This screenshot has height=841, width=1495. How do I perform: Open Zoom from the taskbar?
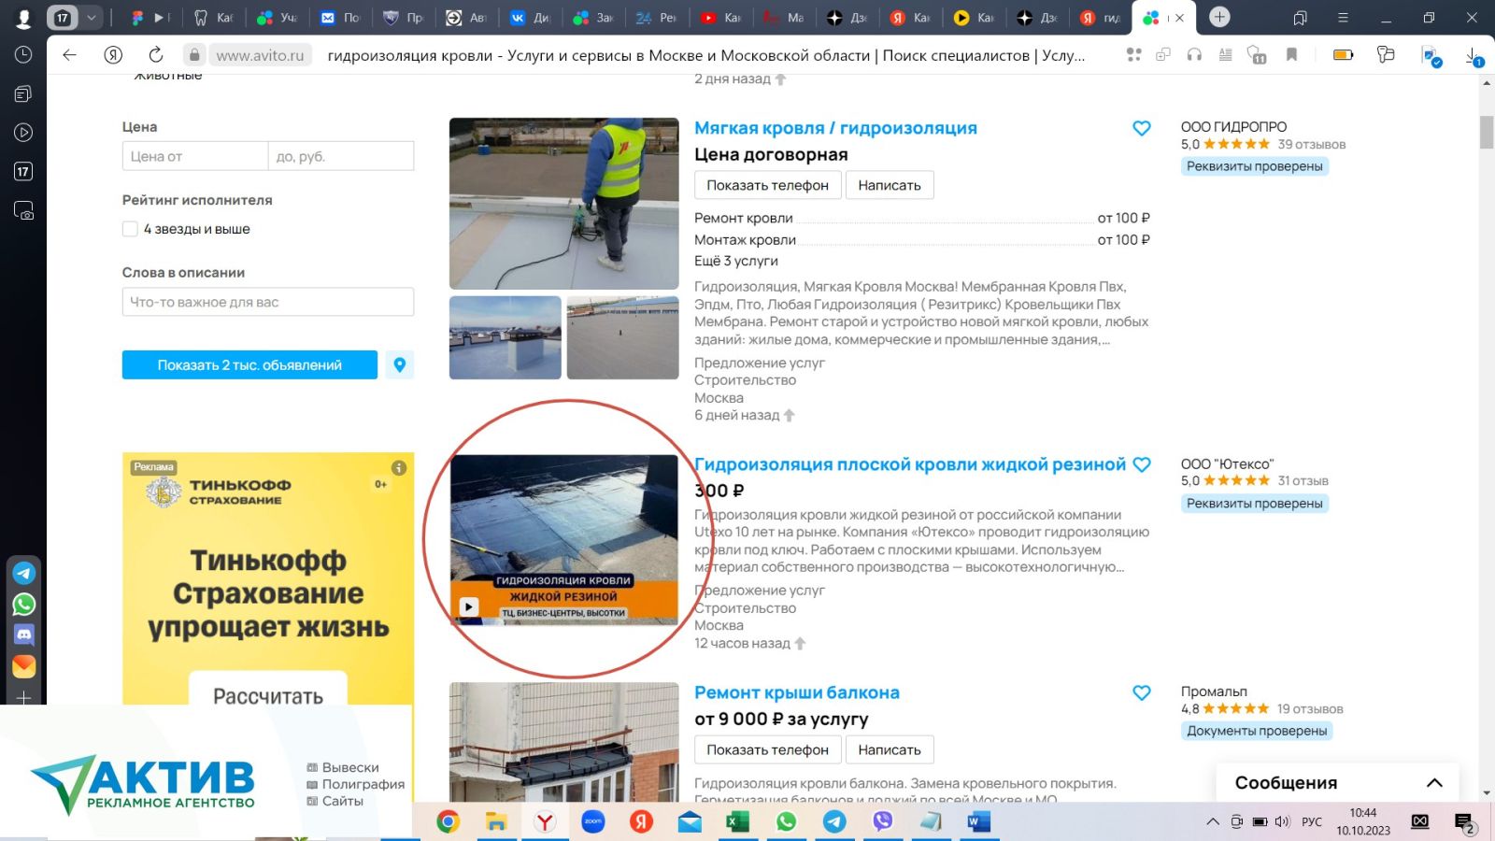pos(593,821)
